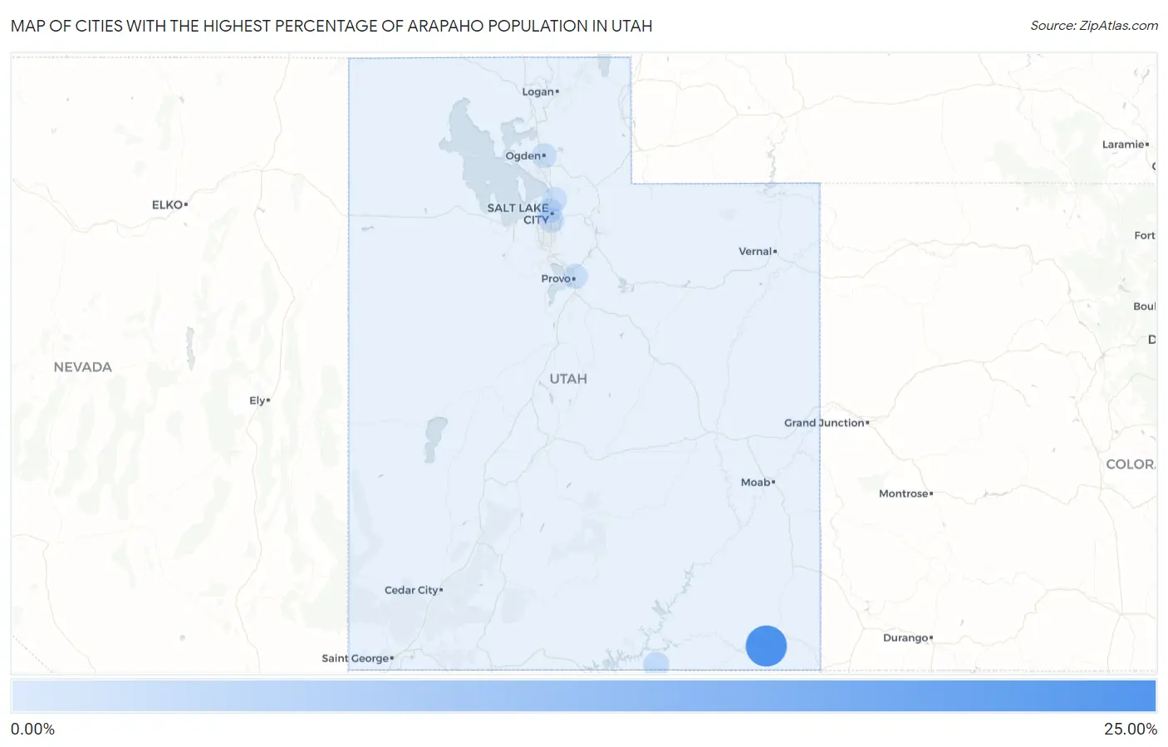Click the 0.00% legend minimum label
The height and width of the screenshot is (747, 1168).
(32, 730)
